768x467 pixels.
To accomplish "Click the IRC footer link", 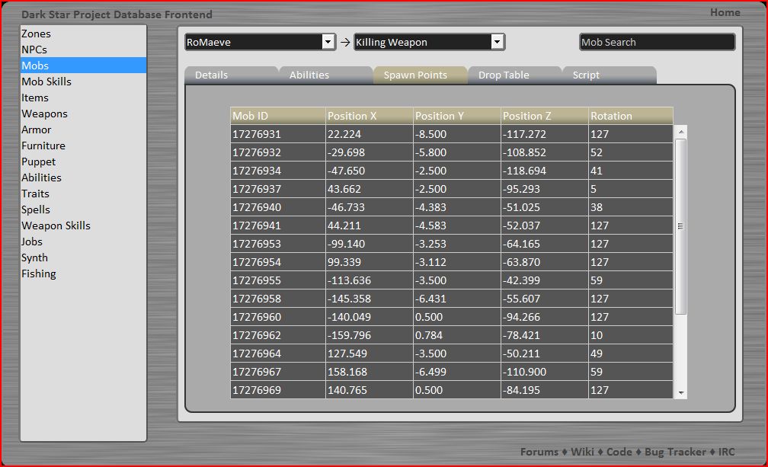I will click(x=727, y=452).
